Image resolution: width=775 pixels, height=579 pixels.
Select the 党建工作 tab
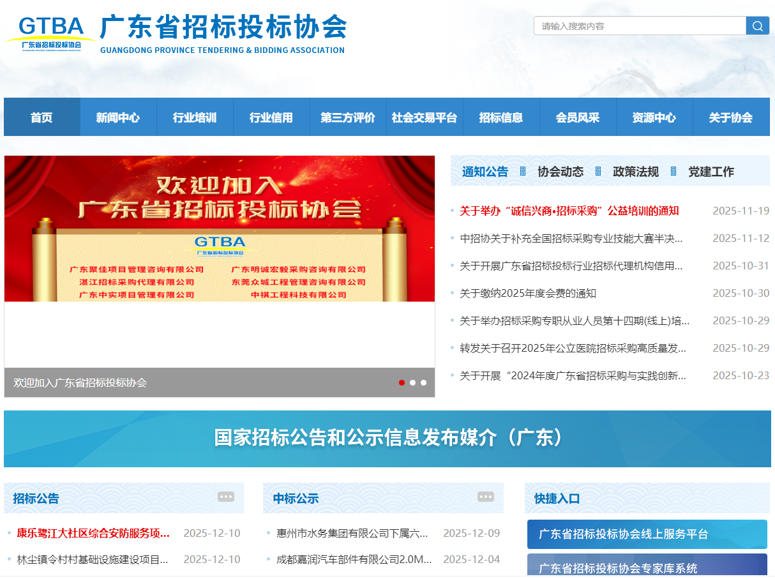(711, 171)
